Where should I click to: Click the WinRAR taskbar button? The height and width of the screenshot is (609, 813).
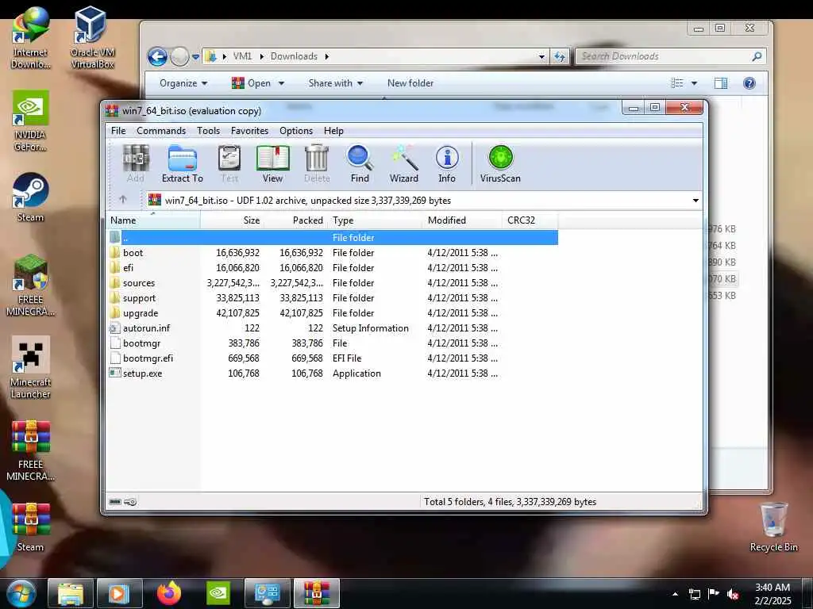coord(316,593)
